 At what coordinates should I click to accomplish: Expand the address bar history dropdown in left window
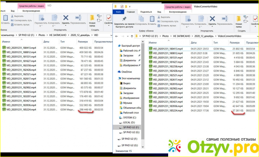[x=111, y=35]
